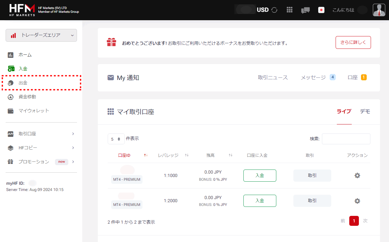Open the トレーダーズエリア dropdown

(x=41, y=35)
